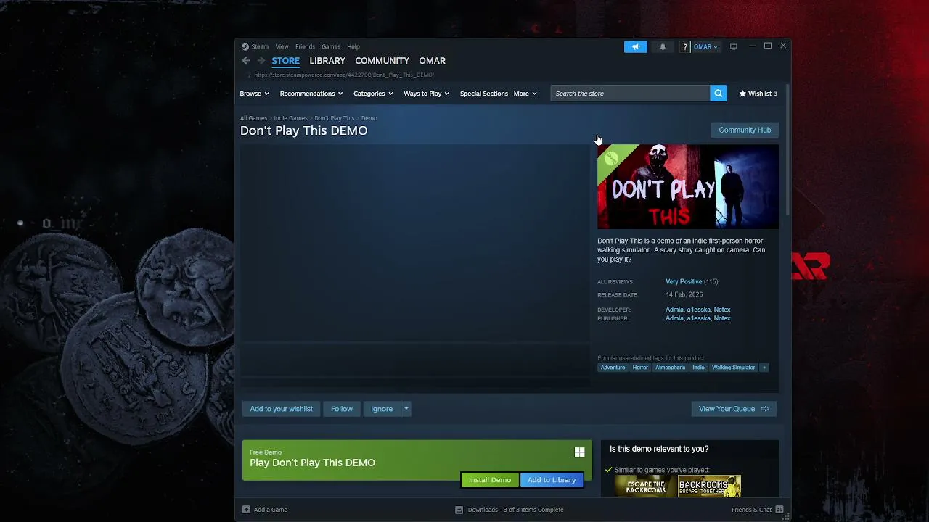929x522 pixels.
Task: Open developer Notex link
Action: (x=722, y=310)
